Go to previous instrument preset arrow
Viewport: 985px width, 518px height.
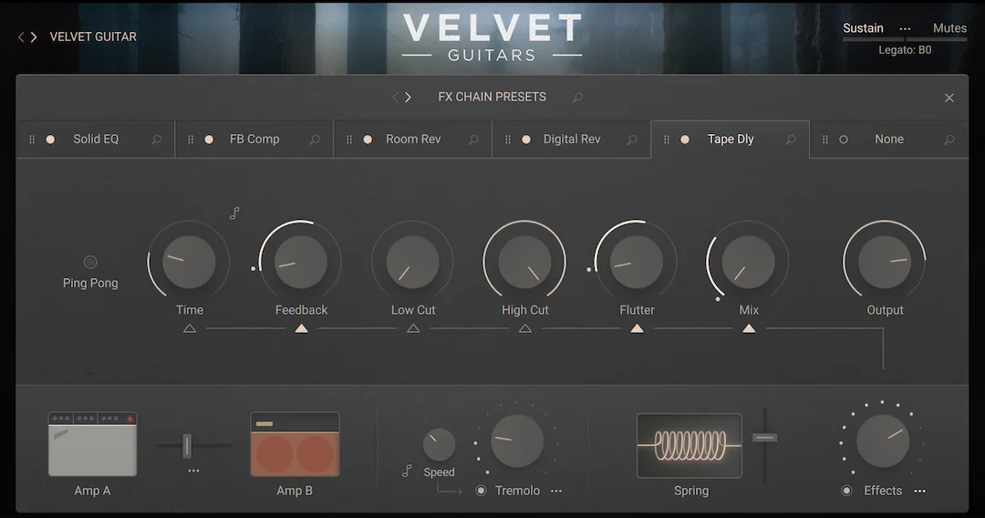(21, 37)
